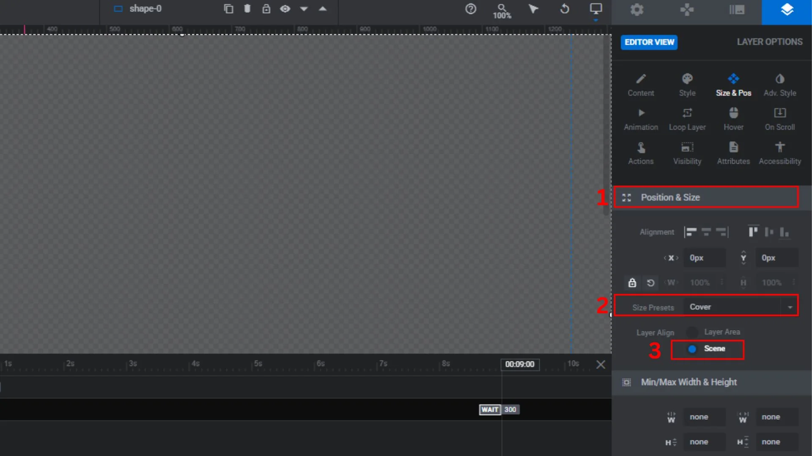Open the 100% zoom magnifier control
The width and height of the screenshot is (812, 456).
[502, 11]
